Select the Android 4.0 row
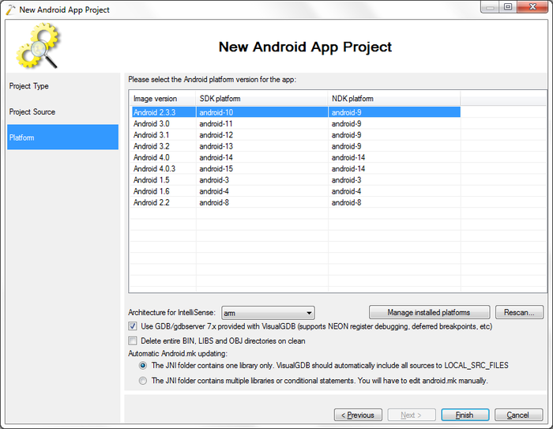 pos(296,158)
